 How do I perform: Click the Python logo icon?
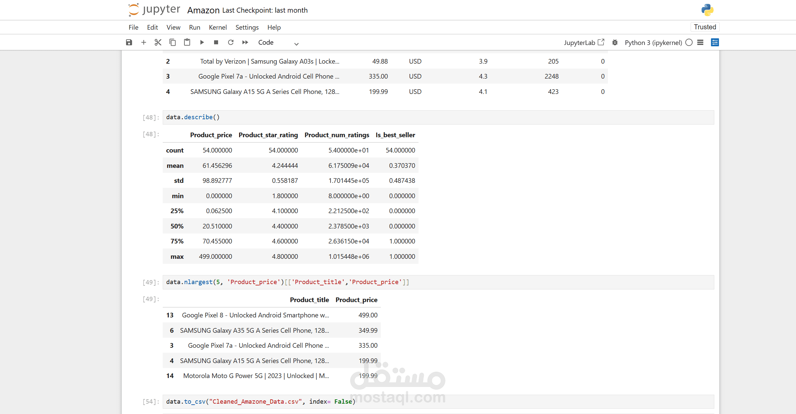pyautogui.click(x=707, y=10)
